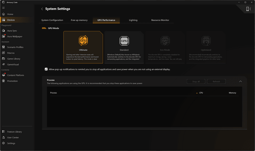Viewport: 255px width, 151px height.
Task: Toggle pop-up notifications checkbox
Action: [x=46, y=69]
